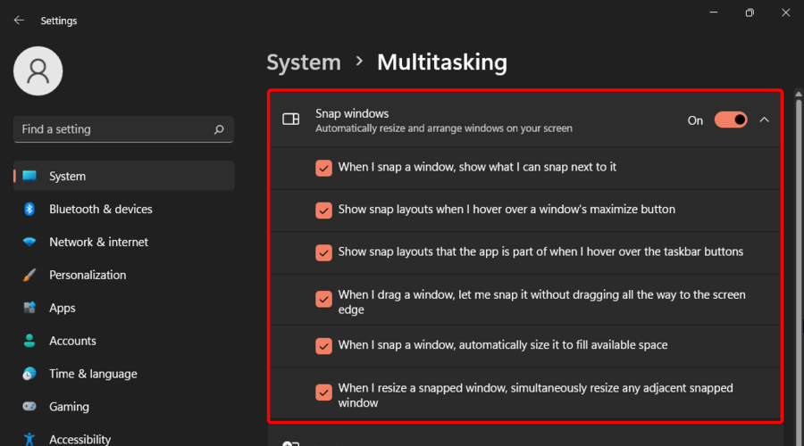Turn off the Snap windows toggle
Image resolution: width=804 pixels, height=446 pixels.
click(x=731, y=120)
